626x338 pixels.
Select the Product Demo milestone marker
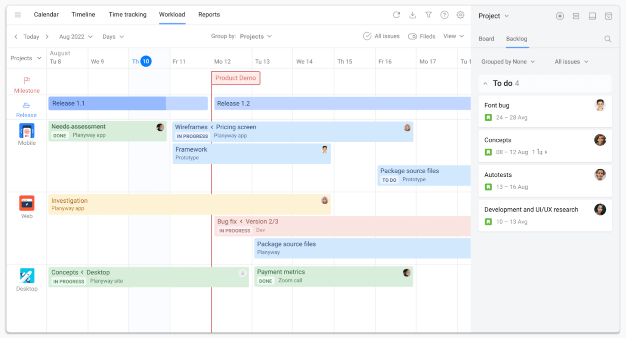pos(236,78)
